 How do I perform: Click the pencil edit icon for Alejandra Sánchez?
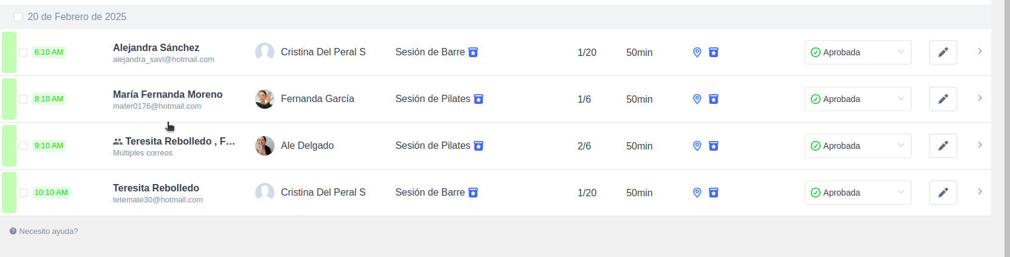[x=943, y=52]
